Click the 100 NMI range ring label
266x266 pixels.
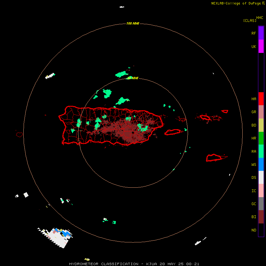point(133,23)
